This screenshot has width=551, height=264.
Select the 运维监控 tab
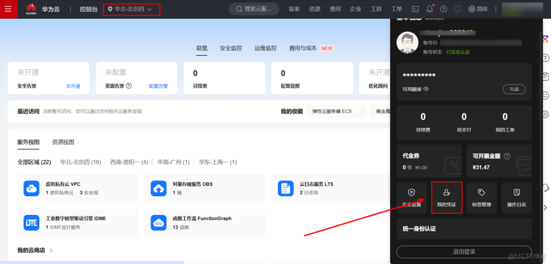coord(265,48)
